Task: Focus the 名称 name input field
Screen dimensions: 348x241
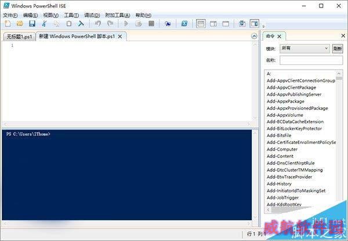Action: coord(311,60)
